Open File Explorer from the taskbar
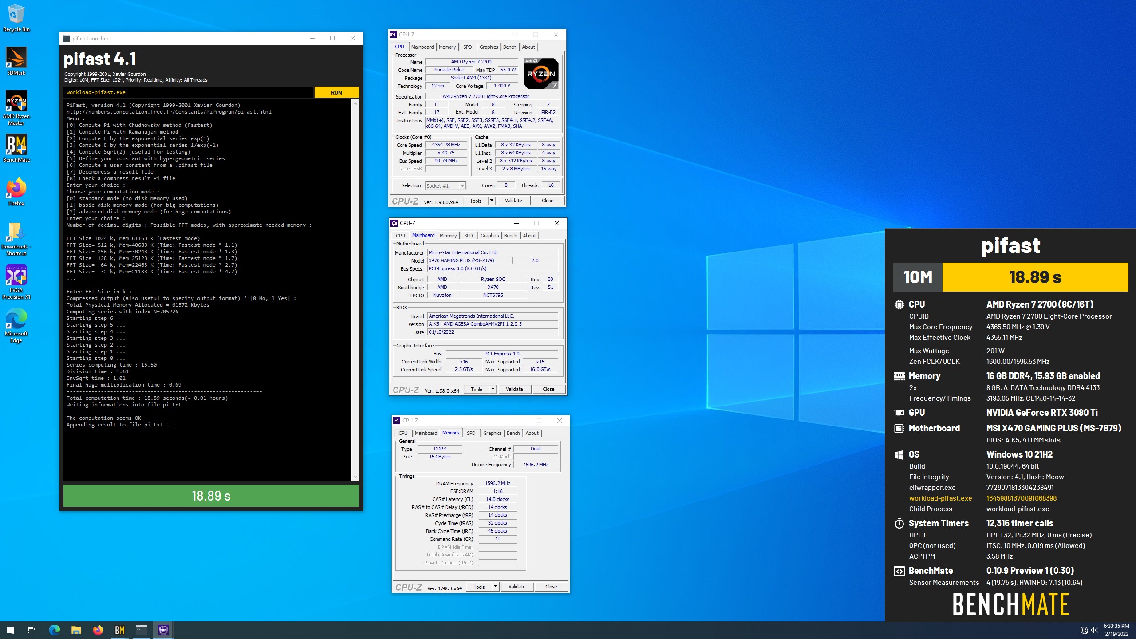1136x639 pixels. [76, 630]
